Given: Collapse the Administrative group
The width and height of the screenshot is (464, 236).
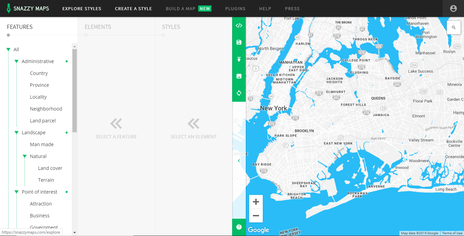Looking at the screenshot, I should pos(16,62).
